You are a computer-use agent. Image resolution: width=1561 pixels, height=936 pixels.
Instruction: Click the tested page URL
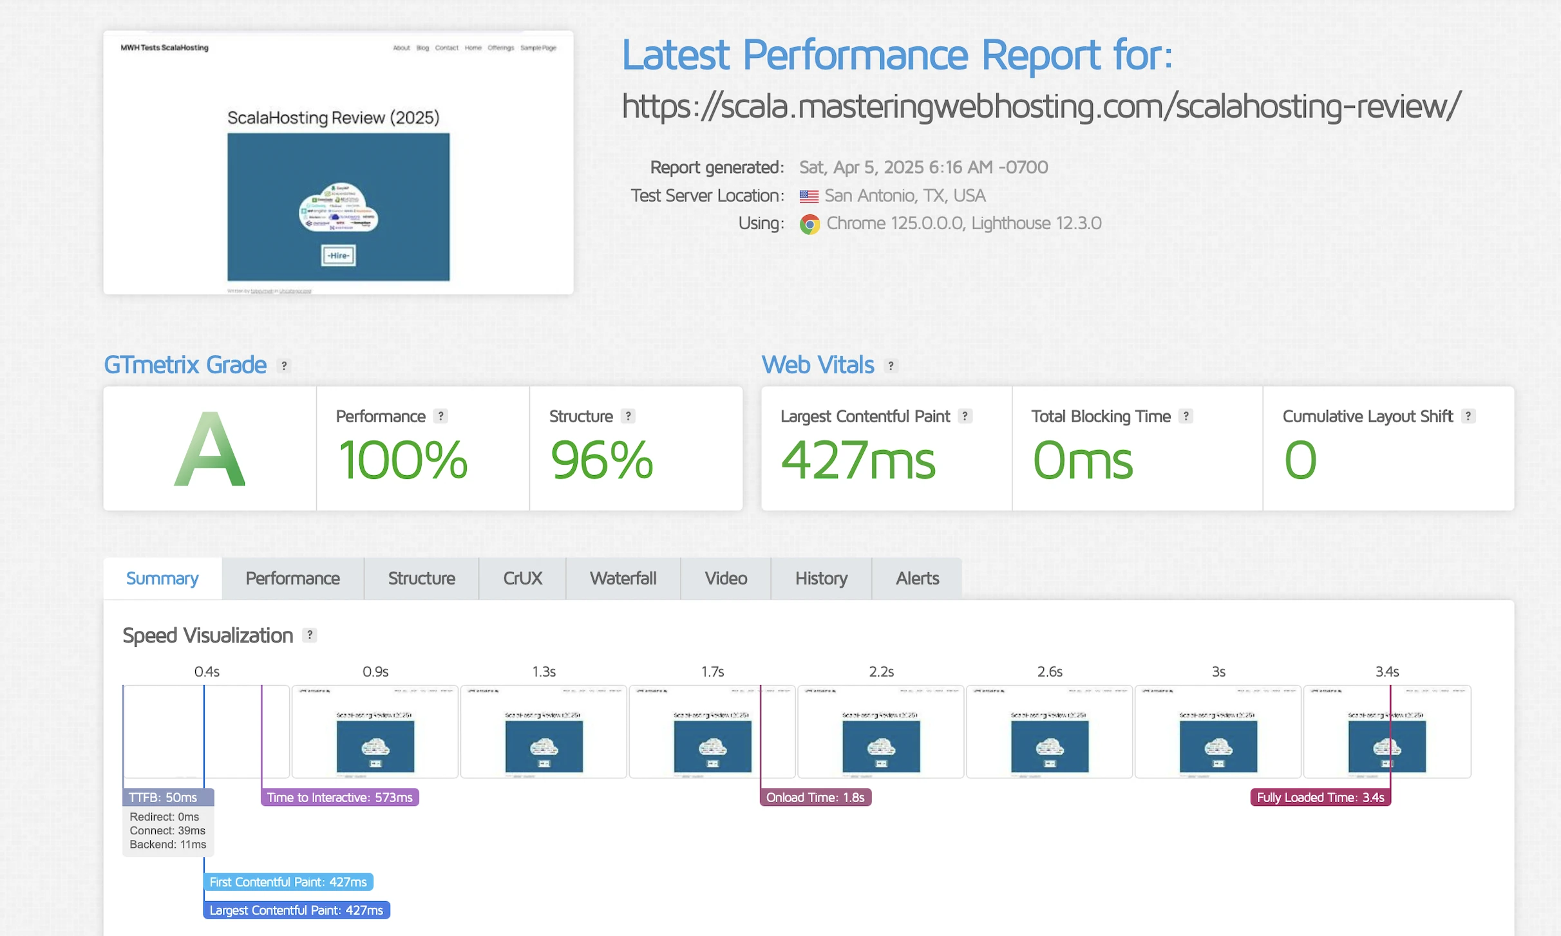pyautogui.click(x=1041, y=106)
